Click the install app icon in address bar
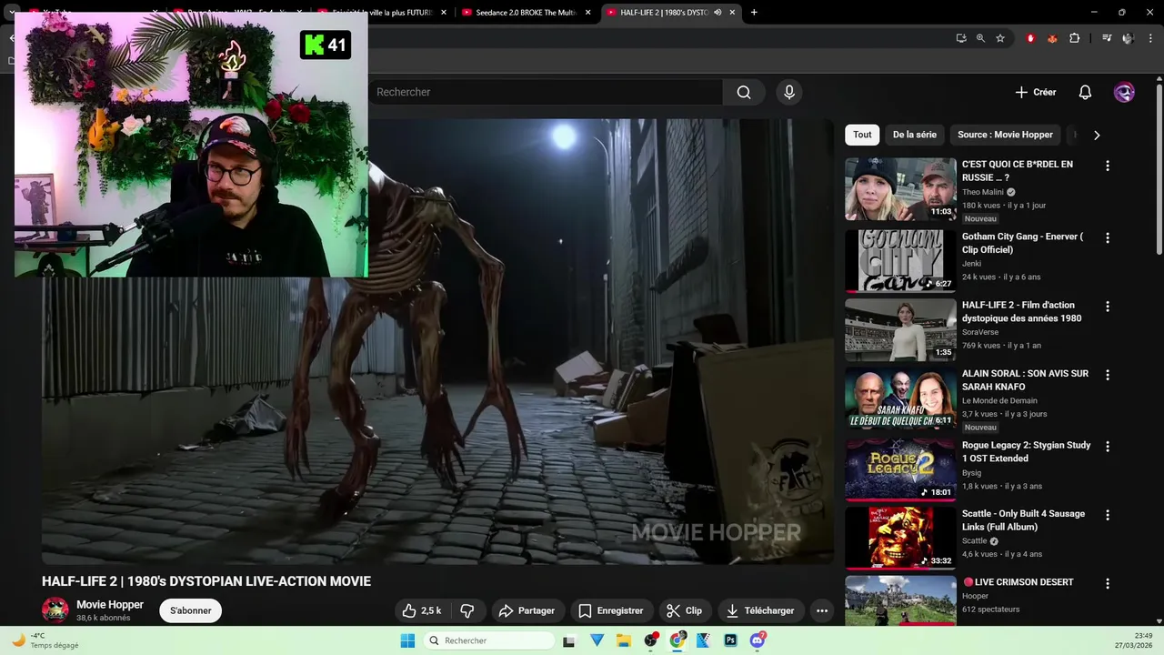 pos(961,38)
